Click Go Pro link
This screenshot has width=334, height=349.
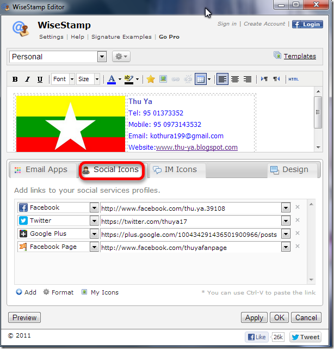[169, 36]
